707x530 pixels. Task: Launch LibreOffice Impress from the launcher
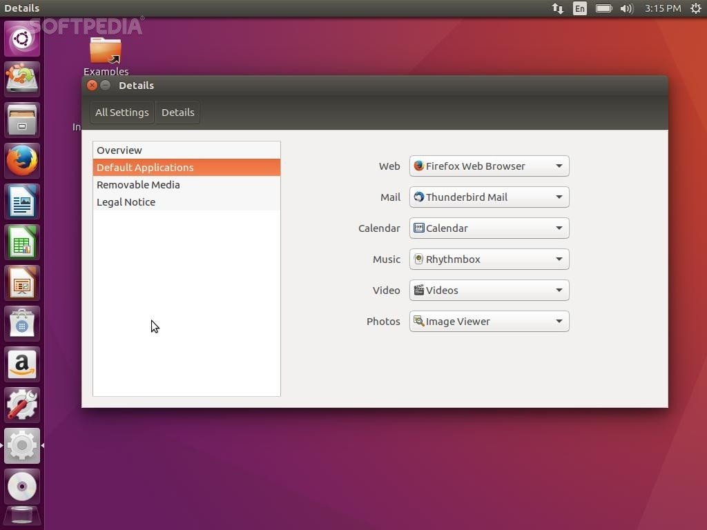pos(22,283)
